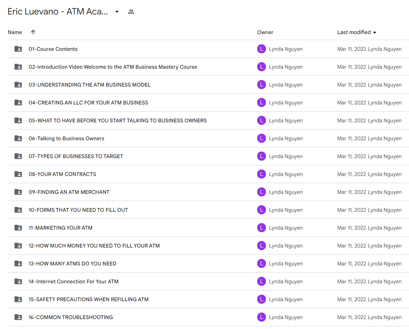Click Mar 11, 2022 date in 15-SAFETY PRECAUTIONS row
409x329 pixels.
click(351, 299)
